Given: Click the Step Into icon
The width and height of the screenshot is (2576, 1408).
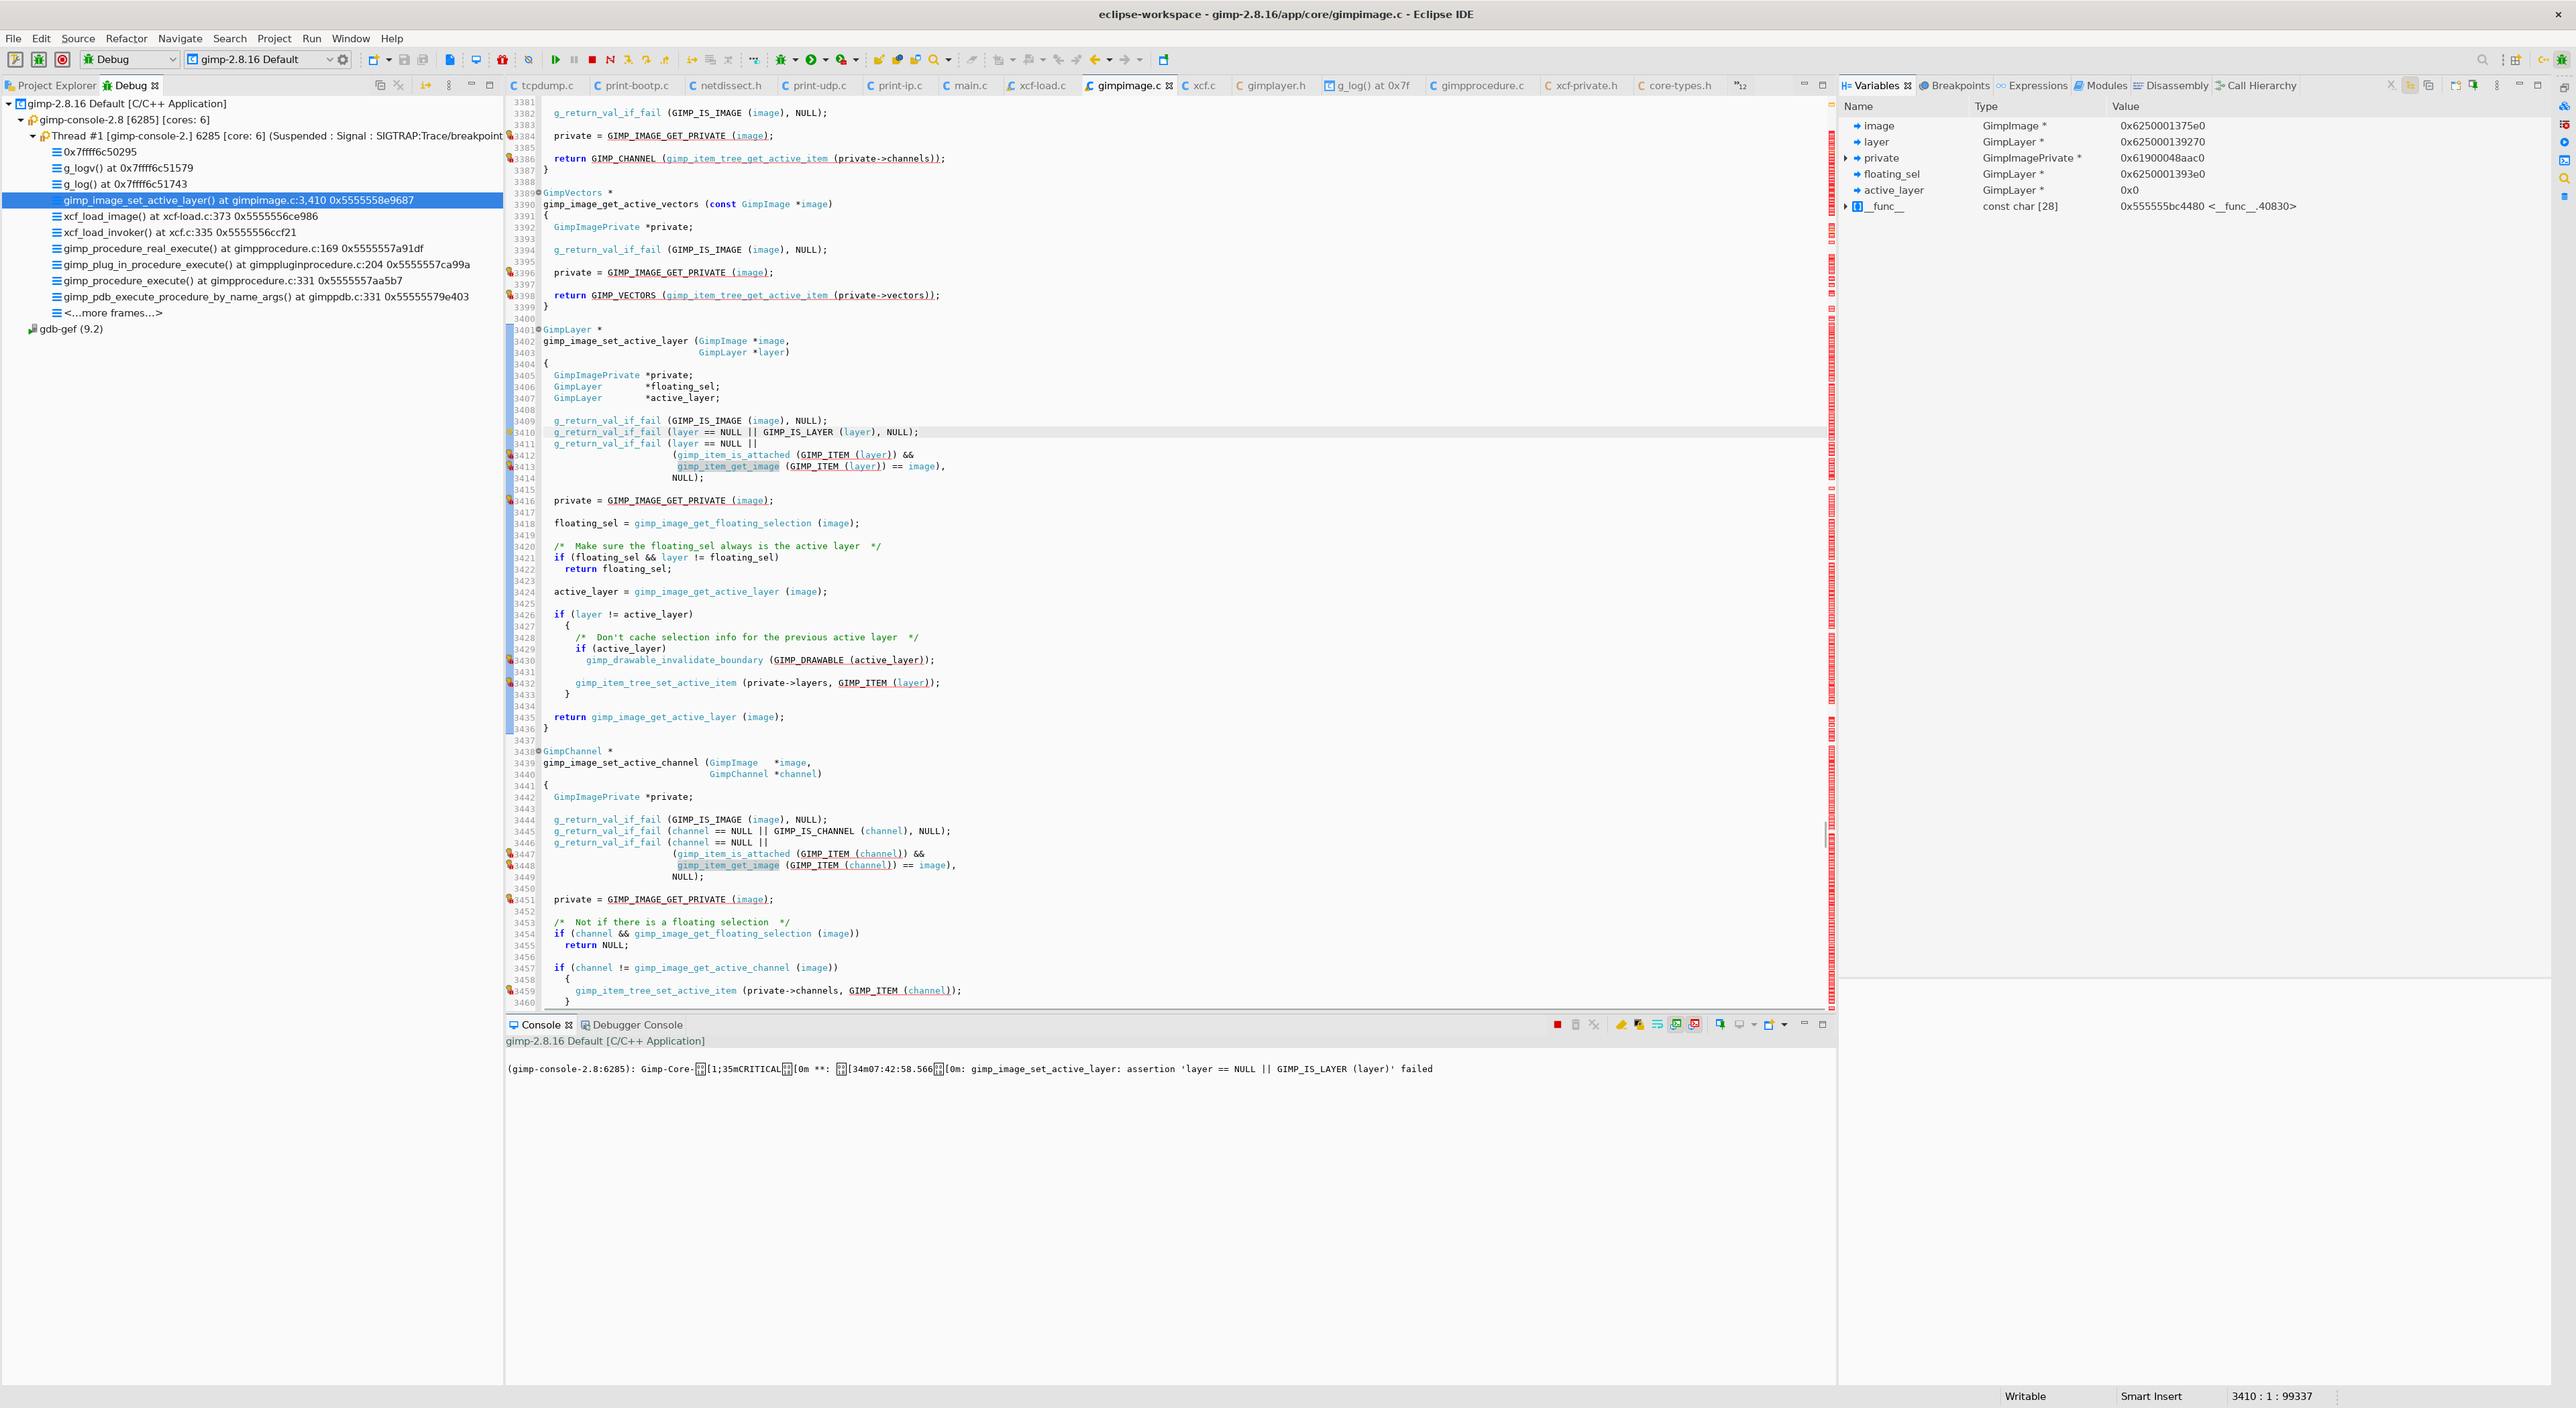Looking at the screenshot, I should [x=628, y=60].
